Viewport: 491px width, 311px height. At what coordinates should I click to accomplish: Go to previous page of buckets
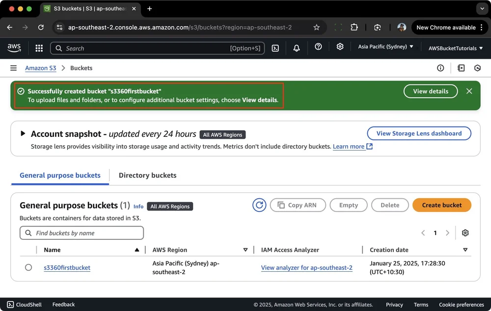click(423, 233)
